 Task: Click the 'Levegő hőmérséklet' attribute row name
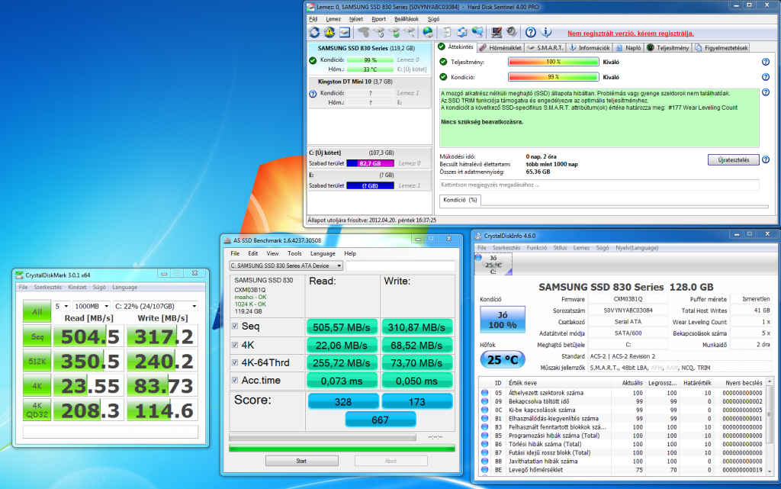pos(536,470)
